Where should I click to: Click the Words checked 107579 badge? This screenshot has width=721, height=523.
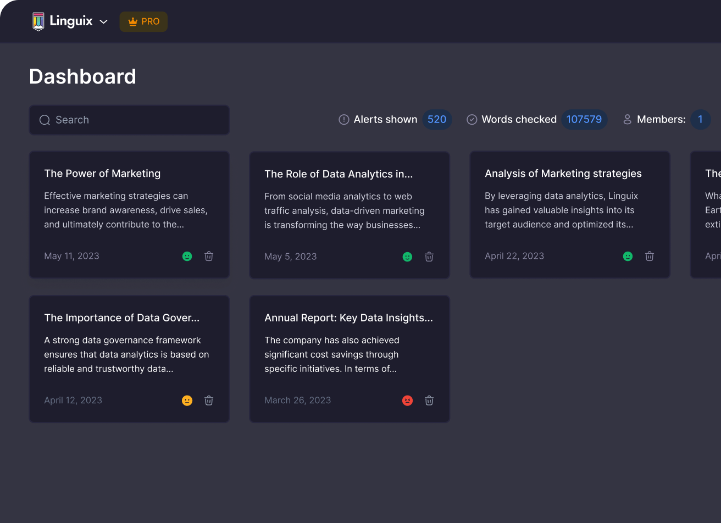pyautogui.click(x=584, y=119)
